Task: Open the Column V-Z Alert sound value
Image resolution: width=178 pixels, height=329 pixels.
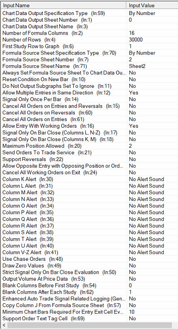Action: click(152, 252)
